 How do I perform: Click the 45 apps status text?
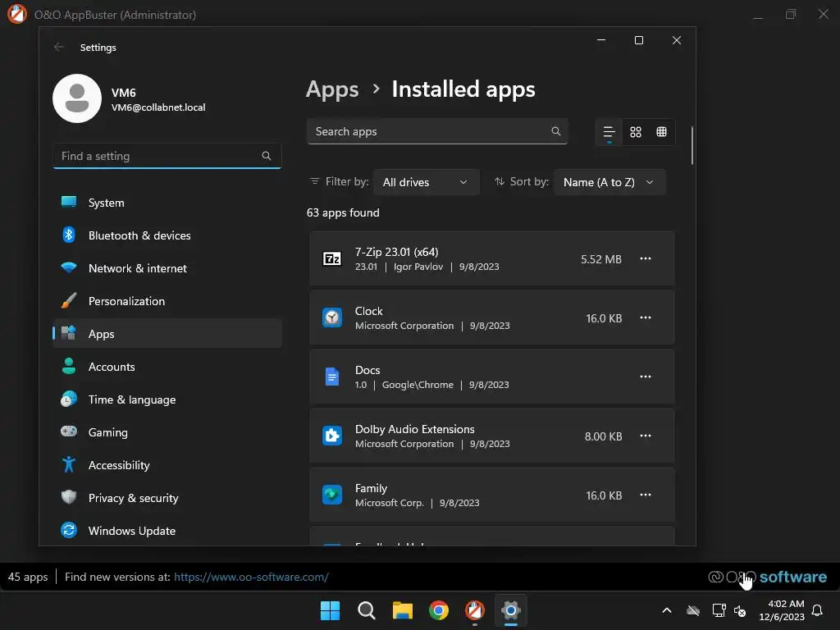coord(28,577)
